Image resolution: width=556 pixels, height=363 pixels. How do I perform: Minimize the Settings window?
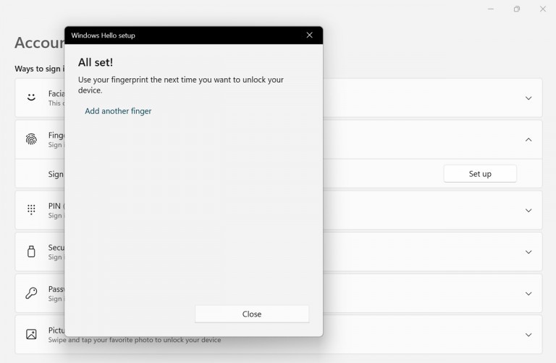491,9
